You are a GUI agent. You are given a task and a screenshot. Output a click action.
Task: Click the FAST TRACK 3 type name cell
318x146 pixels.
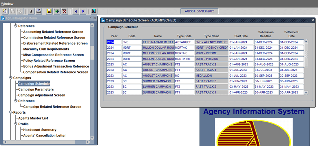(212, 81)
